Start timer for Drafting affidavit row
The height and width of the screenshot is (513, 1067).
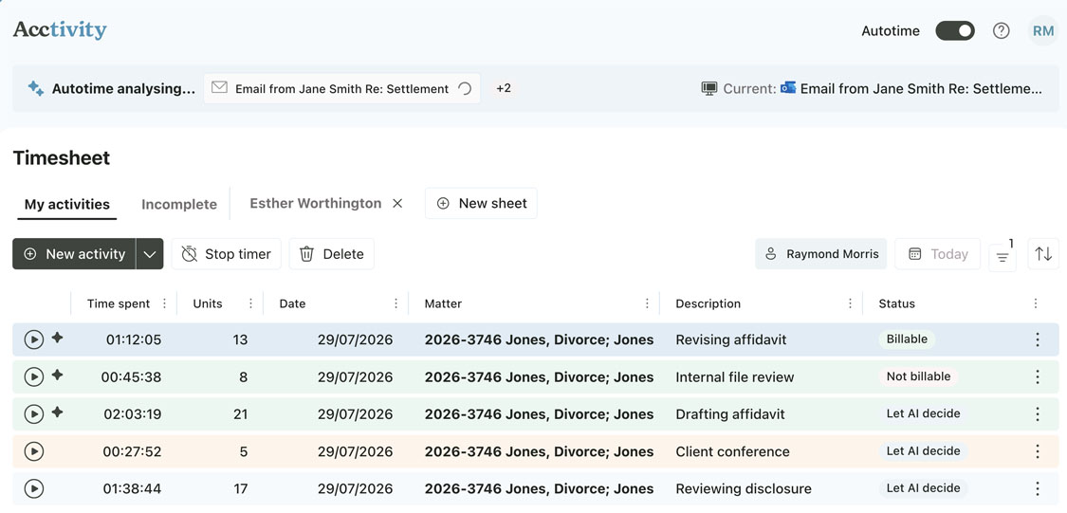point(34,413)
